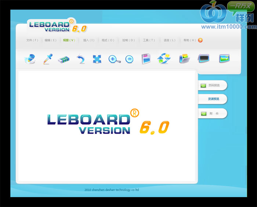Open the 帮助 (H) menu

coord(190,40)
